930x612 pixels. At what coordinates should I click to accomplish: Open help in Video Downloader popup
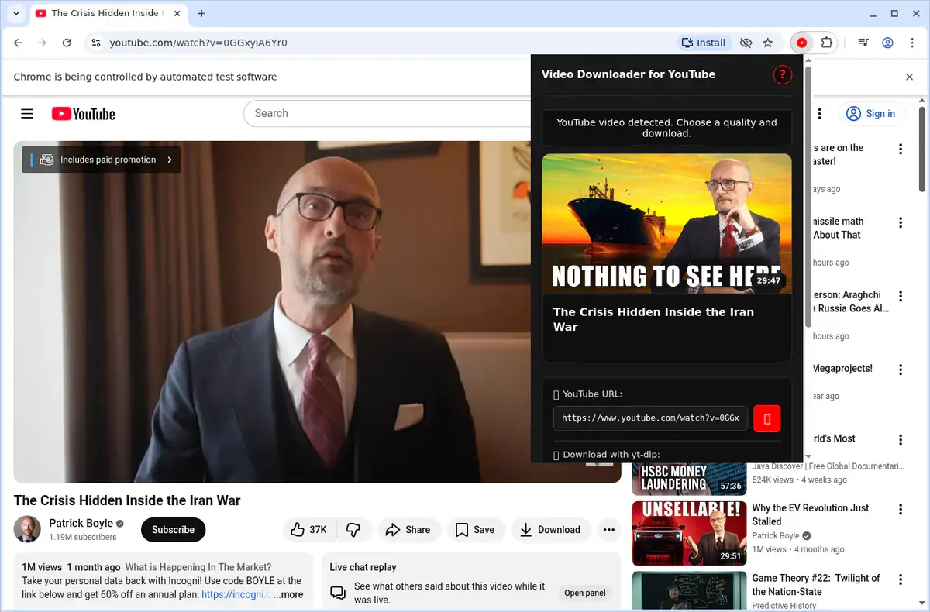click(x=782, y=75)
